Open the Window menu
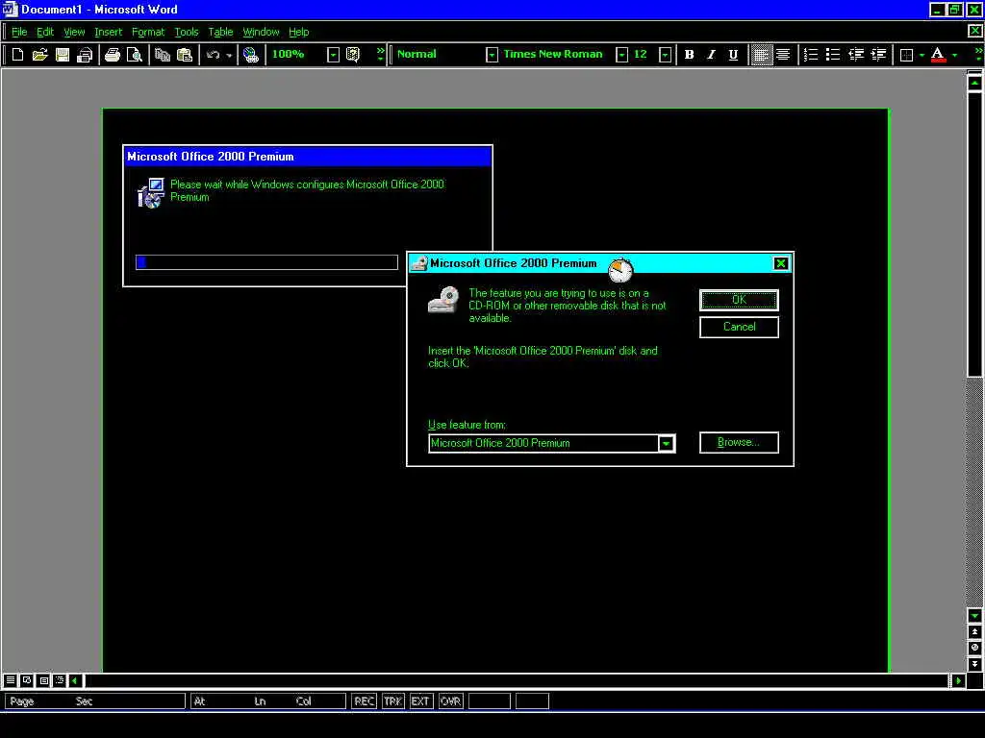 pyautogui.click(x=261, y=32)
